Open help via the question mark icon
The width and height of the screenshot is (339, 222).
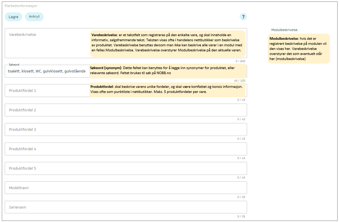click(x=243, y=17)
